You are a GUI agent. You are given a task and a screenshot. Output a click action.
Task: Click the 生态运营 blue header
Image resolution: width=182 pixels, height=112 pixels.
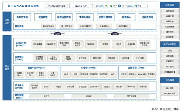170,5
